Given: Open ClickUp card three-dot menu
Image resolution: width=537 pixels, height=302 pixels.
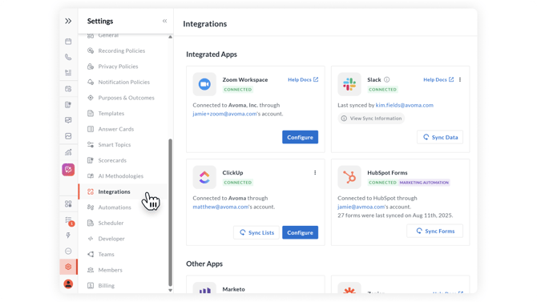Looking at the screenshot, I should [x=315, y=173].
